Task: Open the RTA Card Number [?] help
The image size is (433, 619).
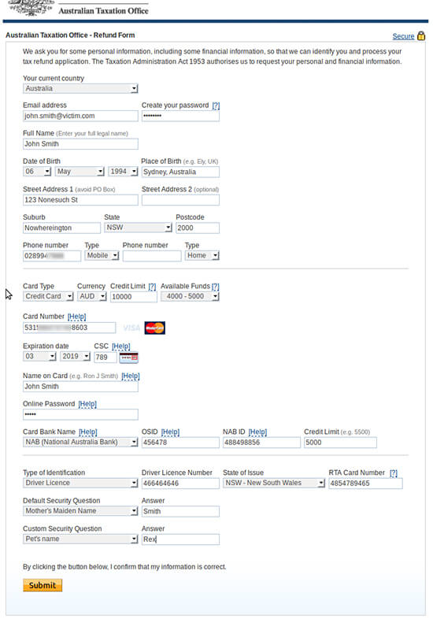Action: 393,473
